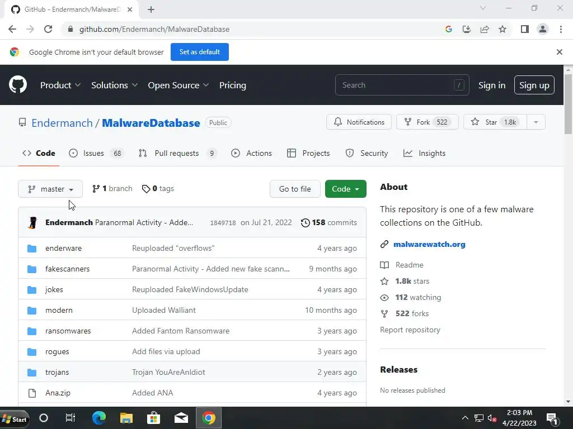Screen dimensions: 573x429
Task: Expand the Product menu
Action: click(x=60, y=85)
